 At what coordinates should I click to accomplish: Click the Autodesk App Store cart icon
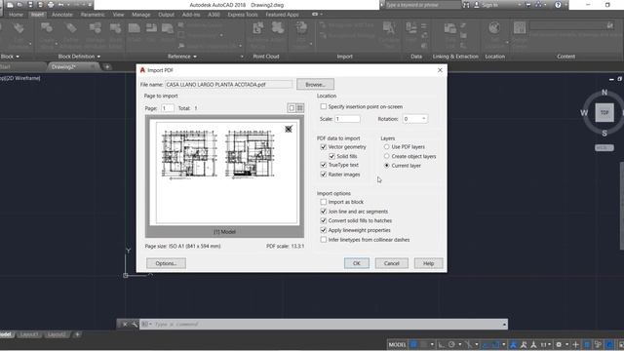(x=528, y=5)
